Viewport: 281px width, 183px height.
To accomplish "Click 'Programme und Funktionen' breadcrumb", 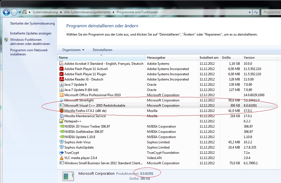I will [x=137, y=12].
